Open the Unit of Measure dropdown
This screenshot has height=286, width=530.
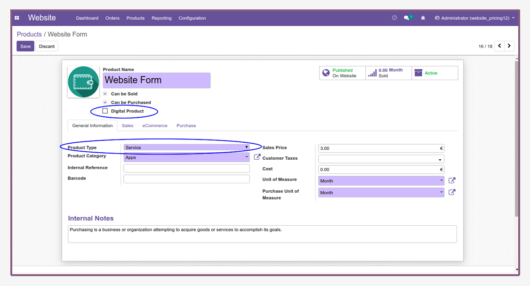pyautogui.click(x=381, y=181)
